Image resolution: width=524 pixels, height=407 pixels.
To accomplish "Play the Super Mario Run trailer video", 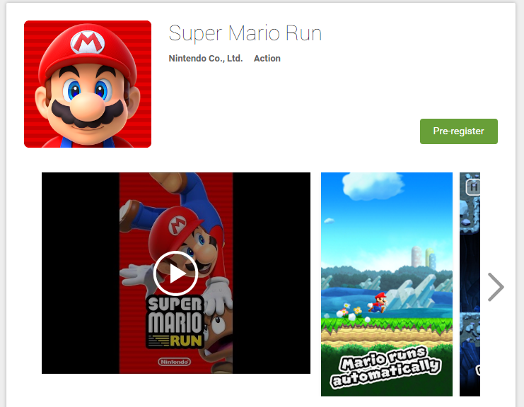I will pos(175,273).
